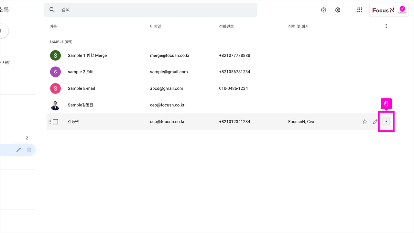Delete the selected label with trash icon

[29, 150]
